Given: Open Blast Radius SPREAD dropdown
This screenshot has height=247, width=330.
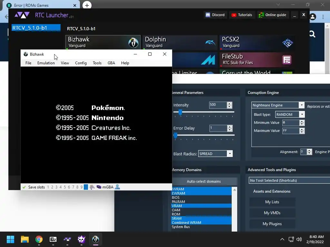Looking at the screenshot, I should click(230, 153).
